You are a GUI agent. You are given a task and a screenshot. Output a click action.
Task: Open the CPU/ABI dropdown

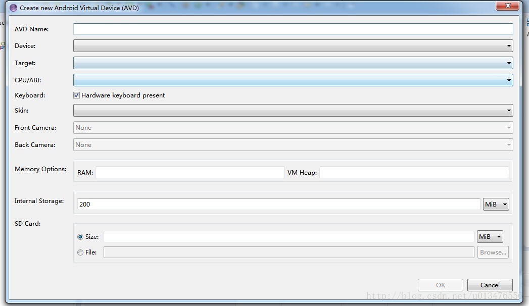(x=293, y=80)
